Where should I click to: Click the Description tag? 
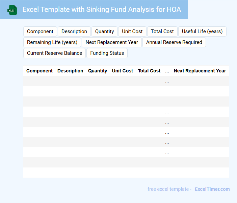(x=74, y=31)
